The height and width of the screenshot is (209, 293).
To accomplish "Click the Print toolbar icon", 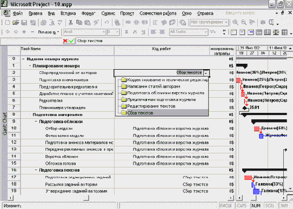I will [43, 23].
